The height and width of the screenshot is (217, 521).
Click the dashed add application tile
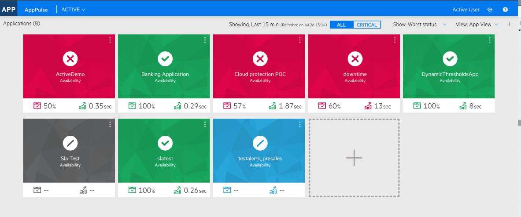click(354, 158)
